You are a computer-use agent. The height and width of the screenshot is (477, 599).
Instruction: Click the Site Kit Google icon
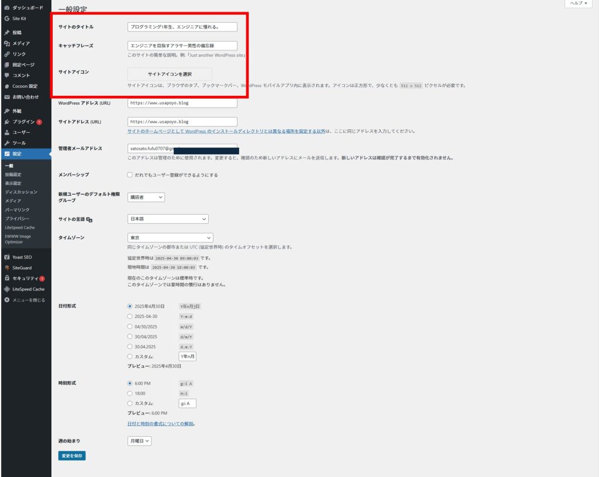6,19
